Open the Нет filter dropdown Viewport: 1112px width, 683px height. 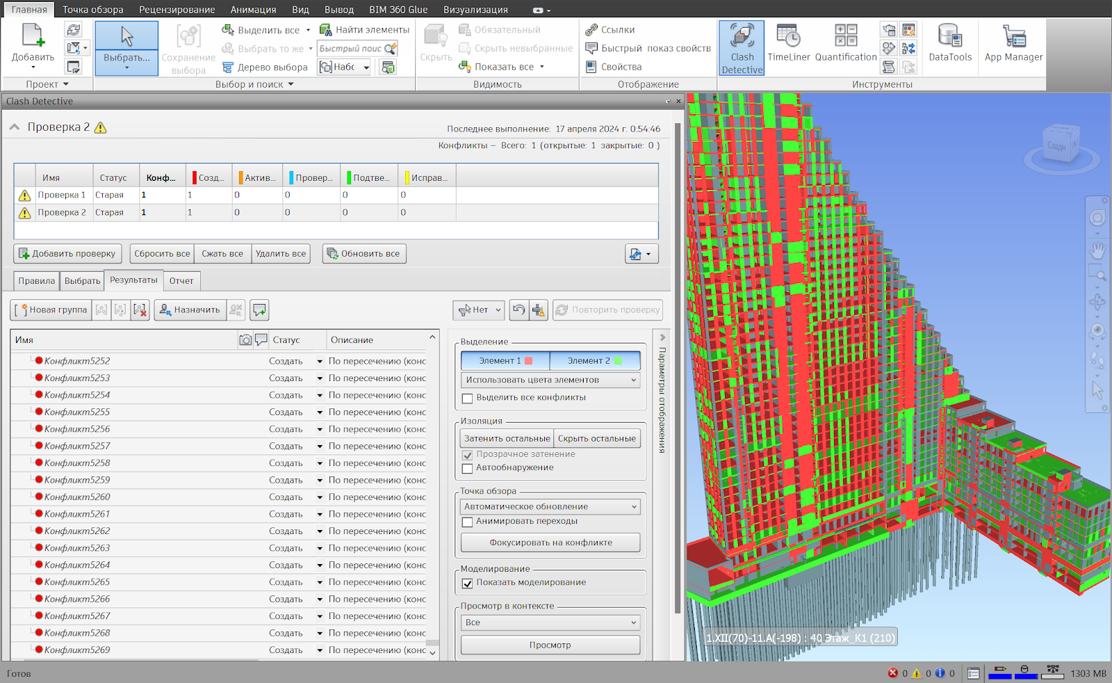(479, 310)
